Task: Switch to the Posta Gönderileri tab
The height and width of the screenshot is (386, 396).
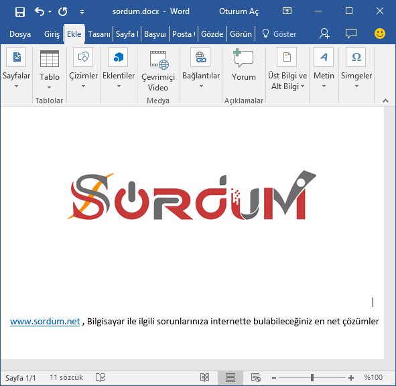Action: [x=184, y=34]
